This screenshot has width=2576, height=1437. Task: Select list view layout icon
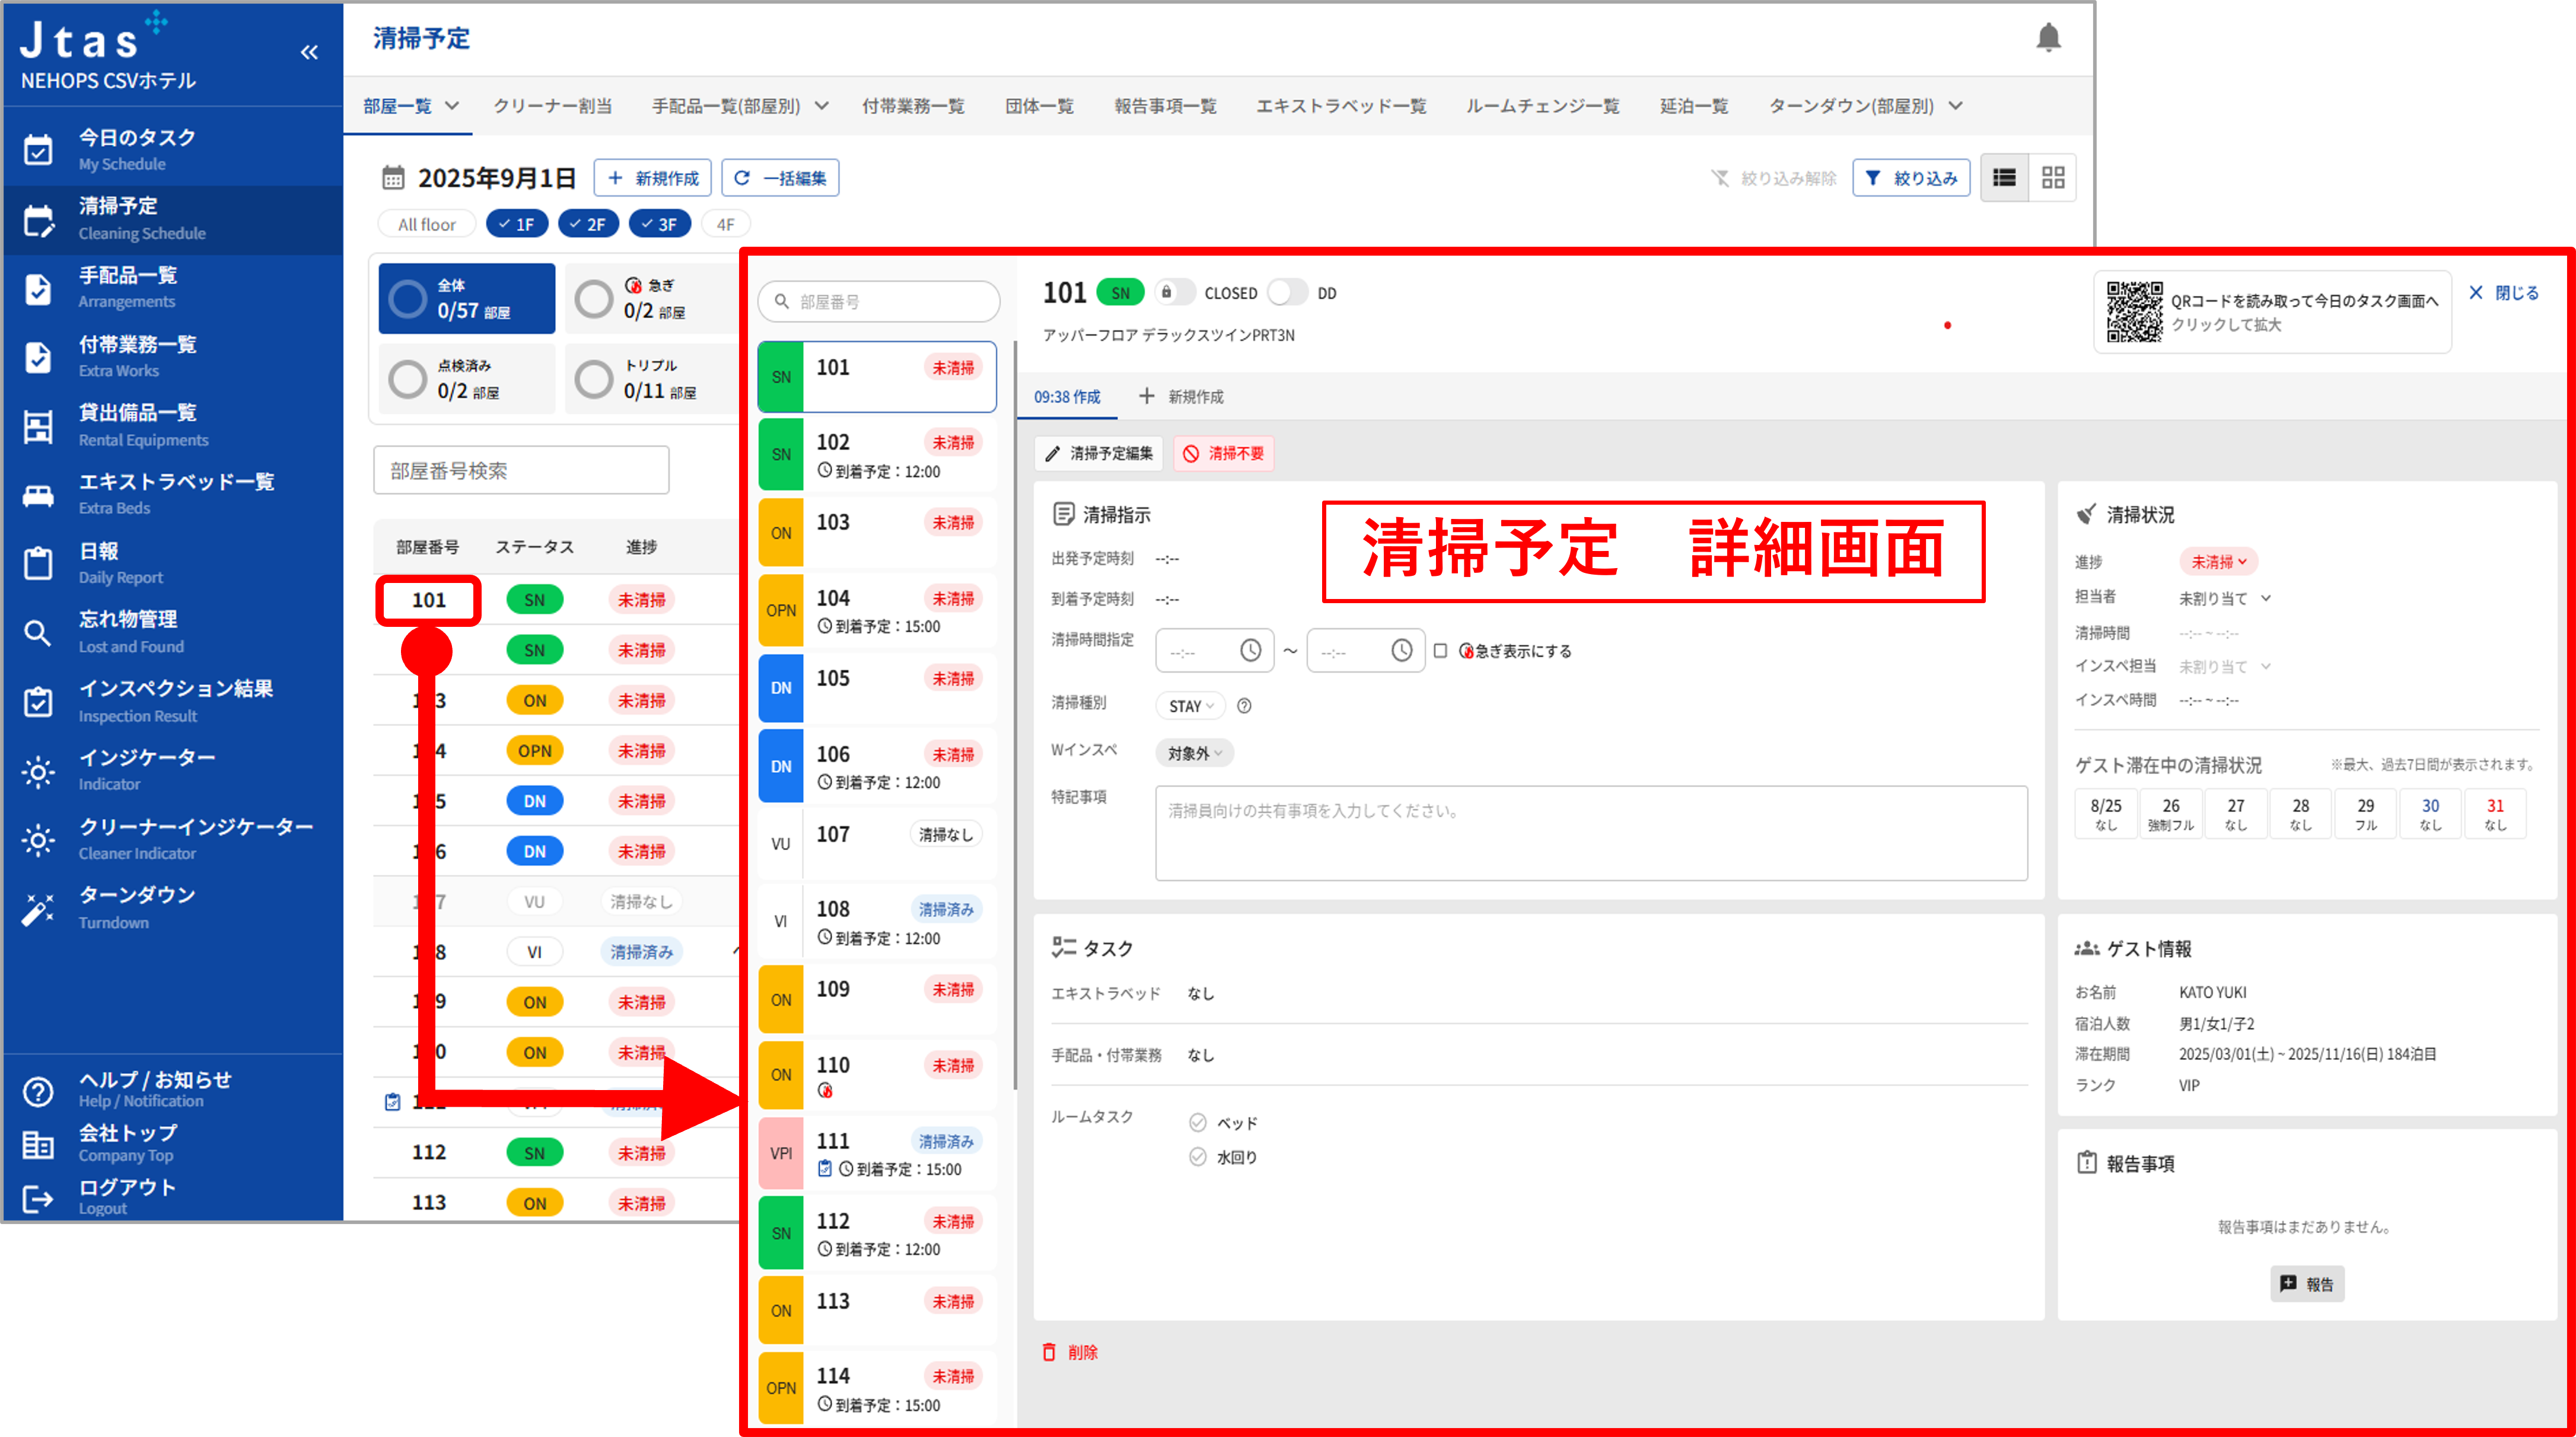[2004, 178]
